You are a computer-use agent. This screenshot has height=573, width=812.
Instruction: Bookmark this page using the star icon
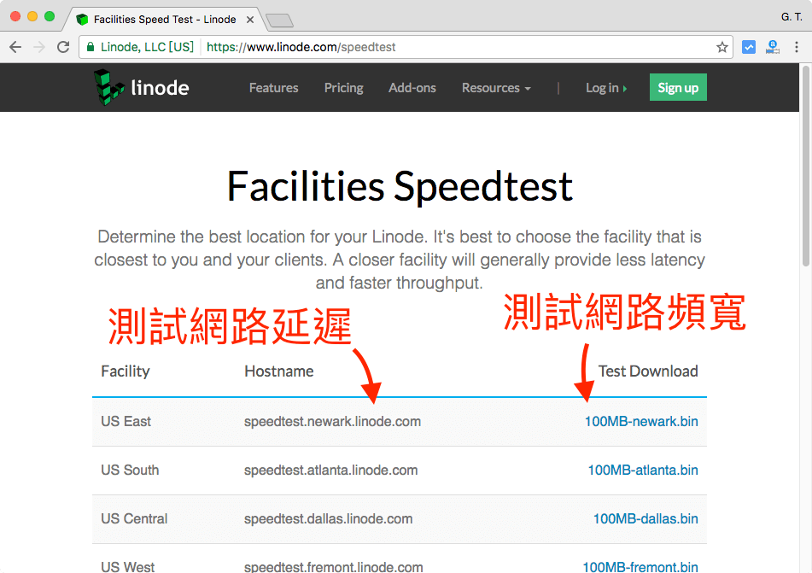tap(721, 47)
